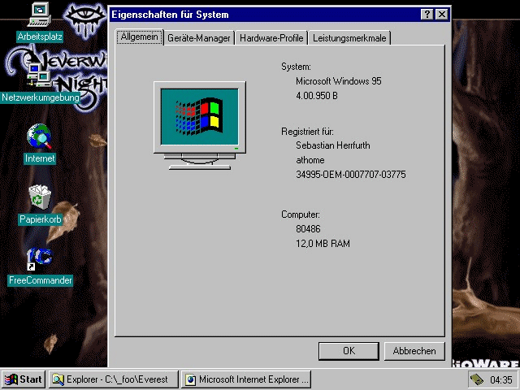Click the Windows flag monitor image
Image resolution: width=520 pixels, height=390 pixels.
(200, 126)
